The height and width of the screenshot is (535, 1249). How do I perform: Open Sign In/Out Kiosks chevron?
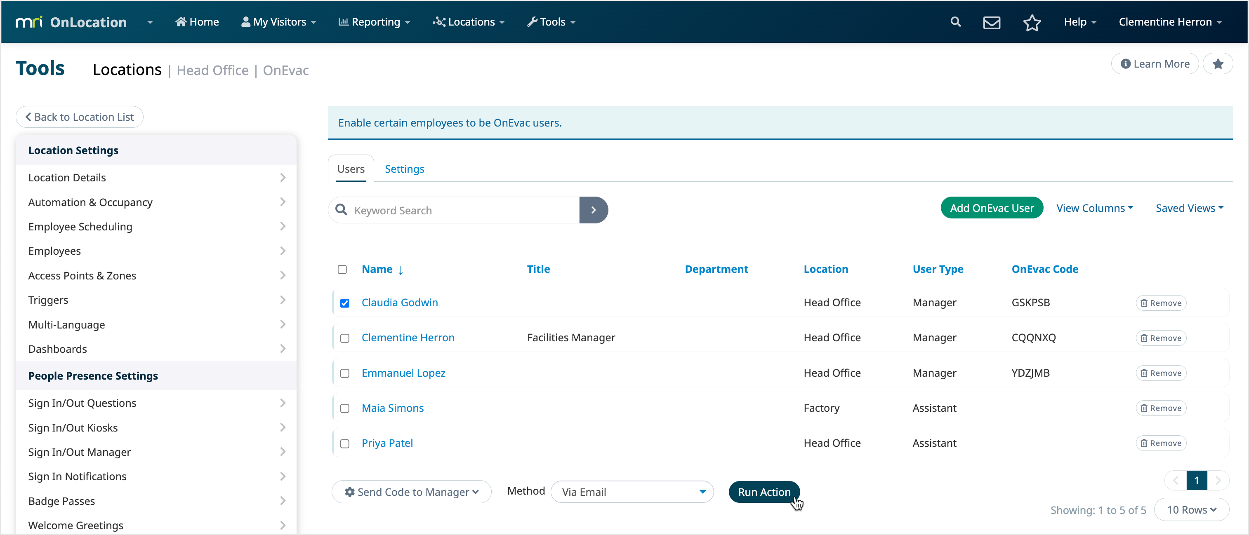(x=283, y=427)
